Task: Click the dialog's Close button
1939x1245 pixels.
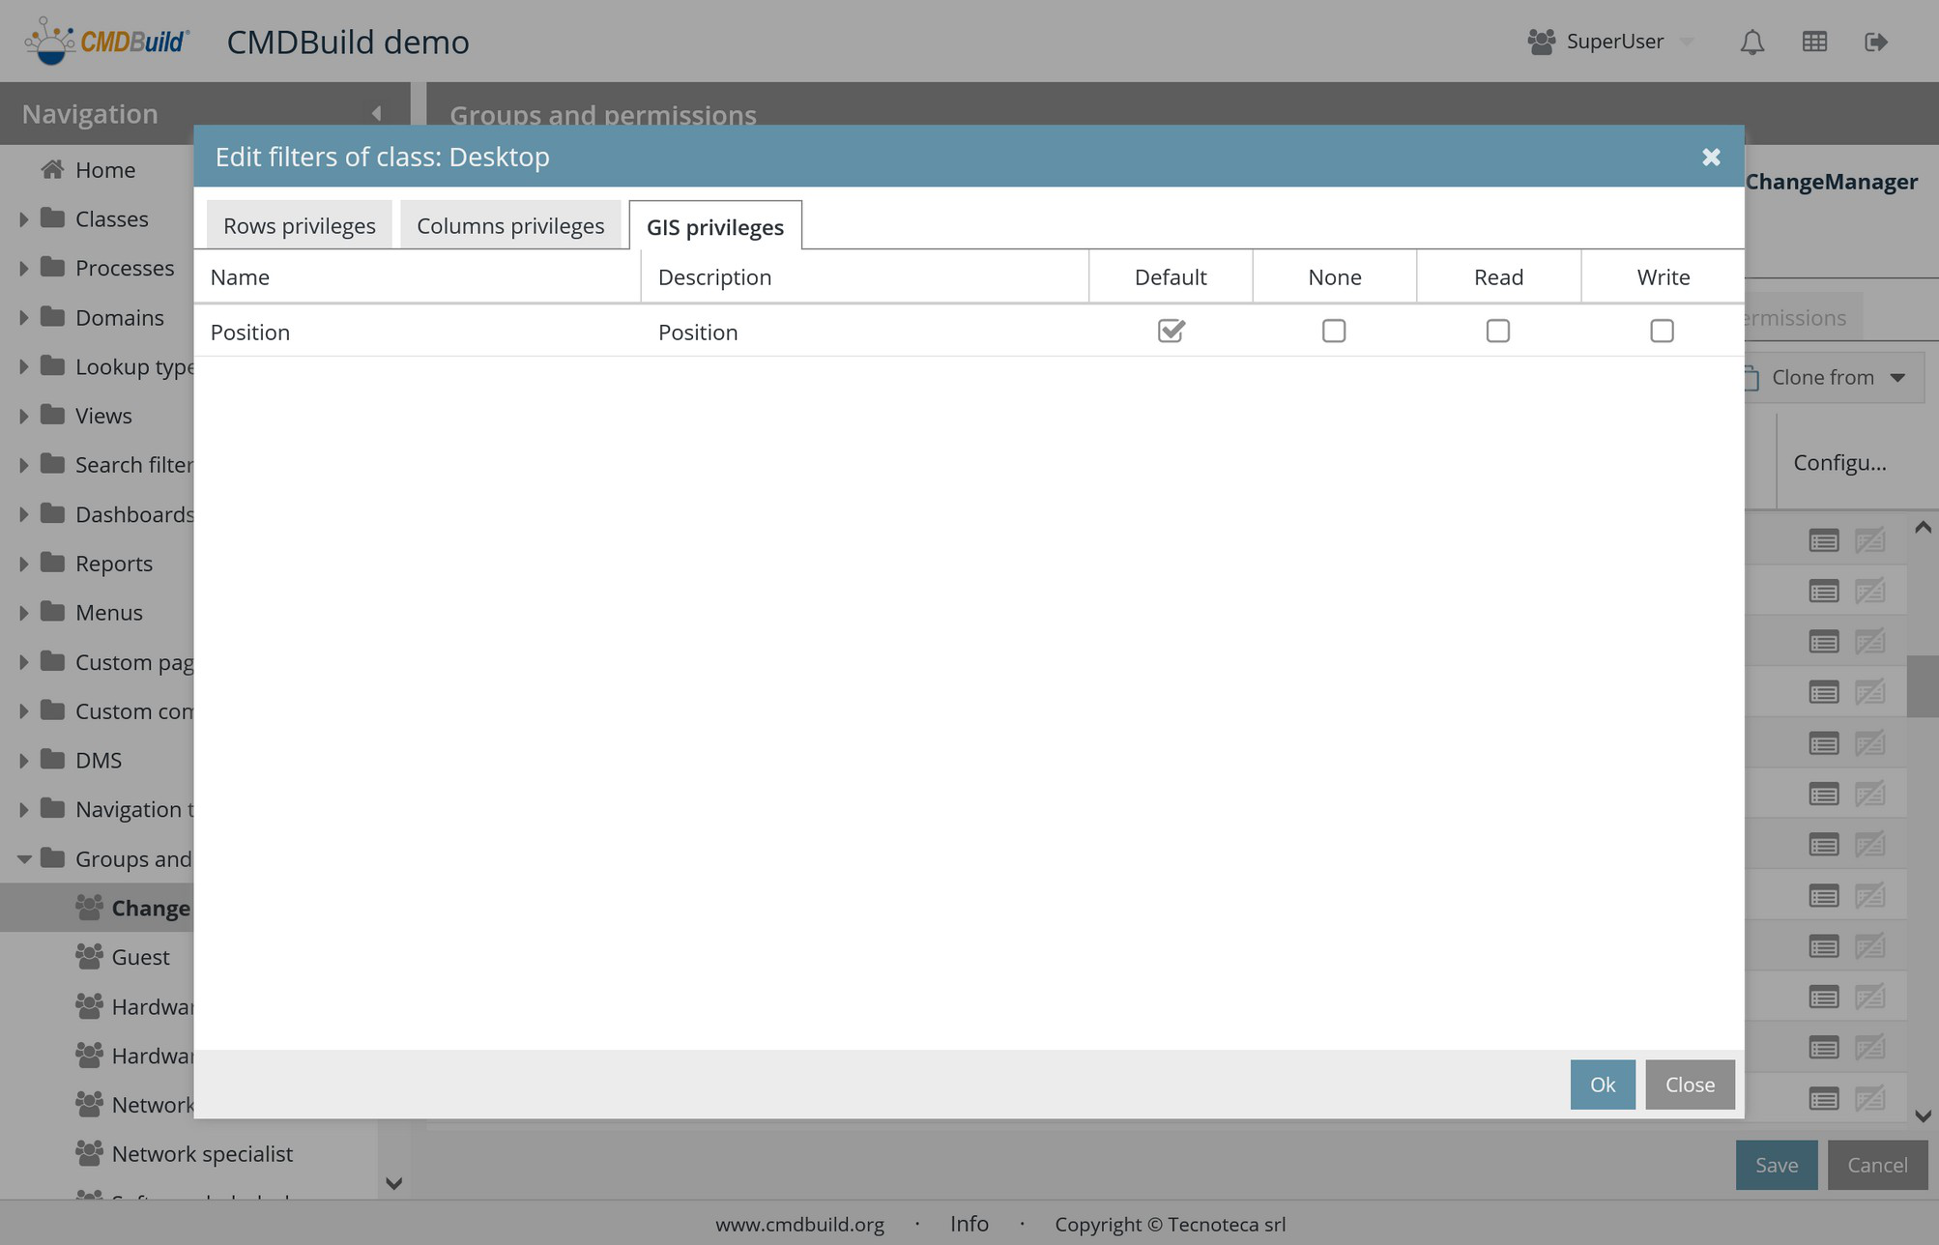Action: [1689, 1085]
